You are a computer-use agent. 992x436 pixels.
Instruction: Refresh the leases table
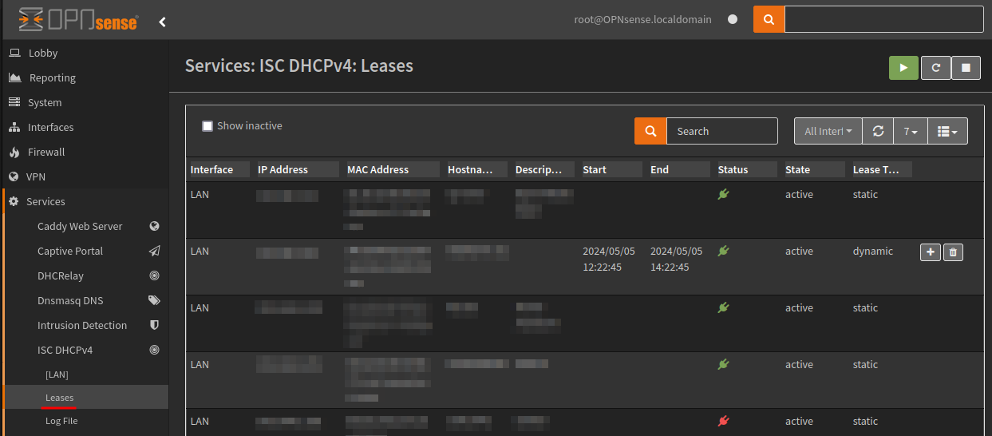(x=878, y=131)
